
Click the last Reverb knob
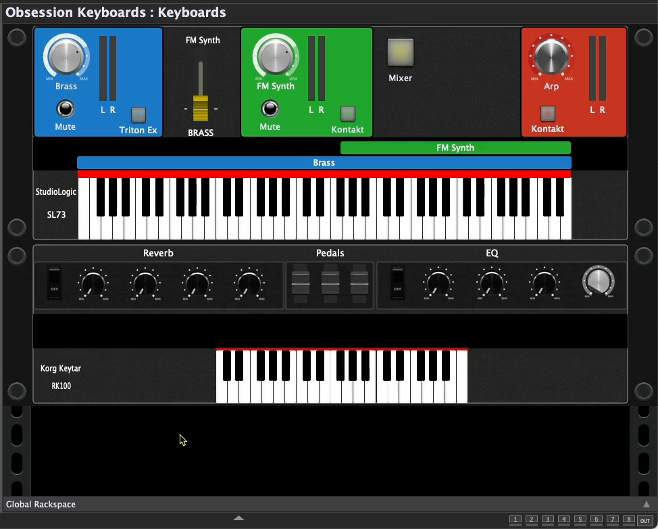click(x=249, y=283)
